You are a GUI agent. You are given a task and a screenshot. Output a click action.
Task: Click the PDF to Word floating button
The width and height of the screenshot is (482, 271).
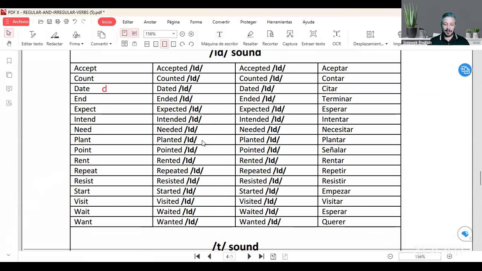(x=465, y=70)
